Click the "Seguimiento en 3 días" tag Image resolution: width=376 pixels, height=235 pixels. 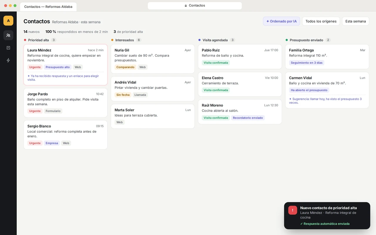[x=307, y=63]
